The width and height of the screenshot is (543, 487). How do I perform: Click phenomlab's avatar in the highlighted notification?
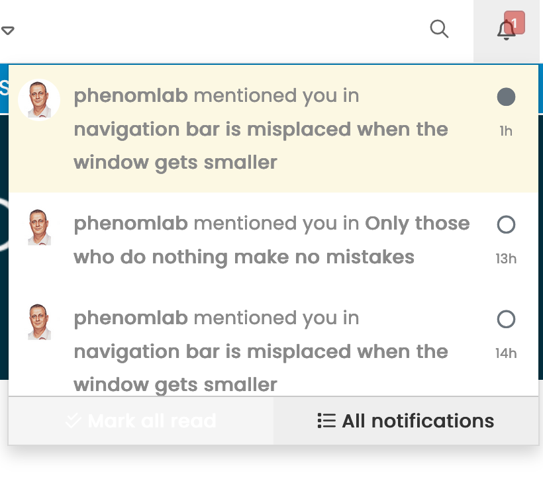coord(39,100)
